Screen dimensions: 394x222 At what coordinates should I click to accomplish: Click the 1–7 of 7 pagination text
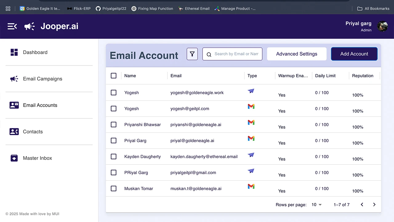coord(342,204)
